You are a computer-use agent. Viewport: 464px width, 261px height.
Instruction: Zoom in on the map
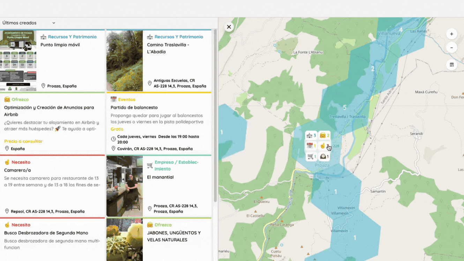[x=451, y=34]
